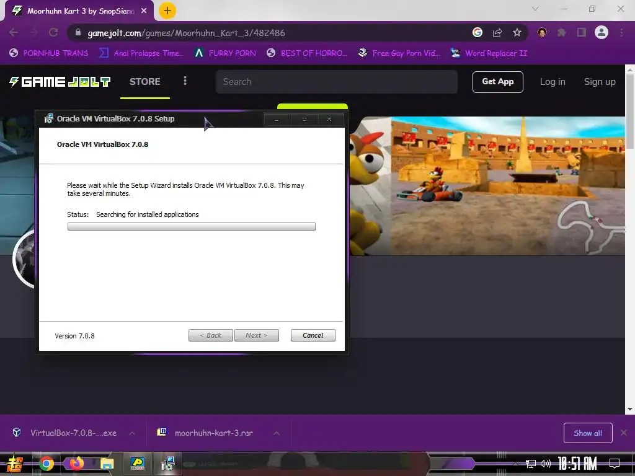Click the VirtualBox installer taskbar icon
The height and width of the screenshot is (476, 635).
pos(167,464)
